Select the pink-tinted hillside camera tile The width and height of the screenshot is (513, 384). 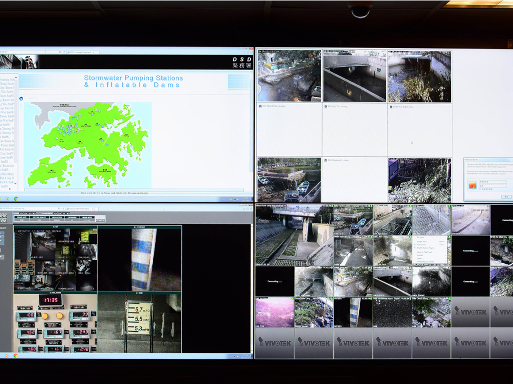click(275, 312)
